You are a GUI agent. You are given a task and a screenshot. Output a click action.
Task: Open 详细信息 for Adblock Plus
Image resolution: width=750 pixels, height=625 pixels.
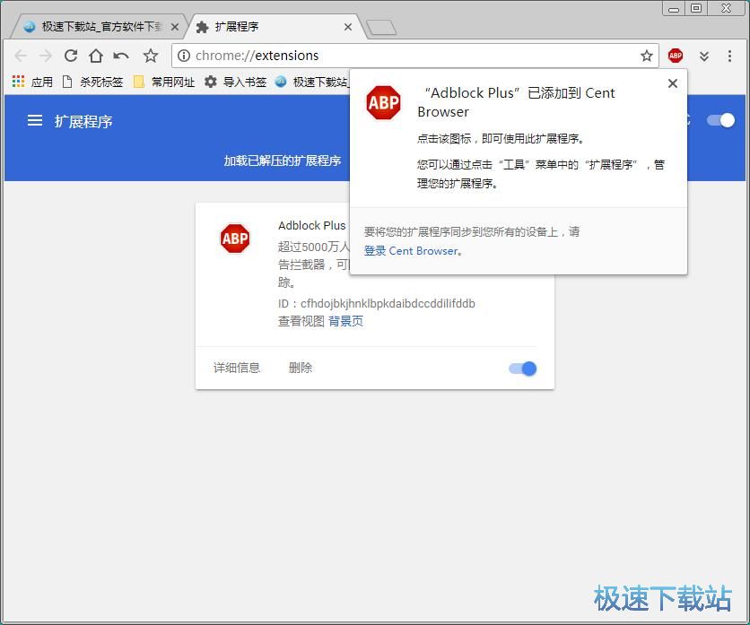tap(237, 368)
